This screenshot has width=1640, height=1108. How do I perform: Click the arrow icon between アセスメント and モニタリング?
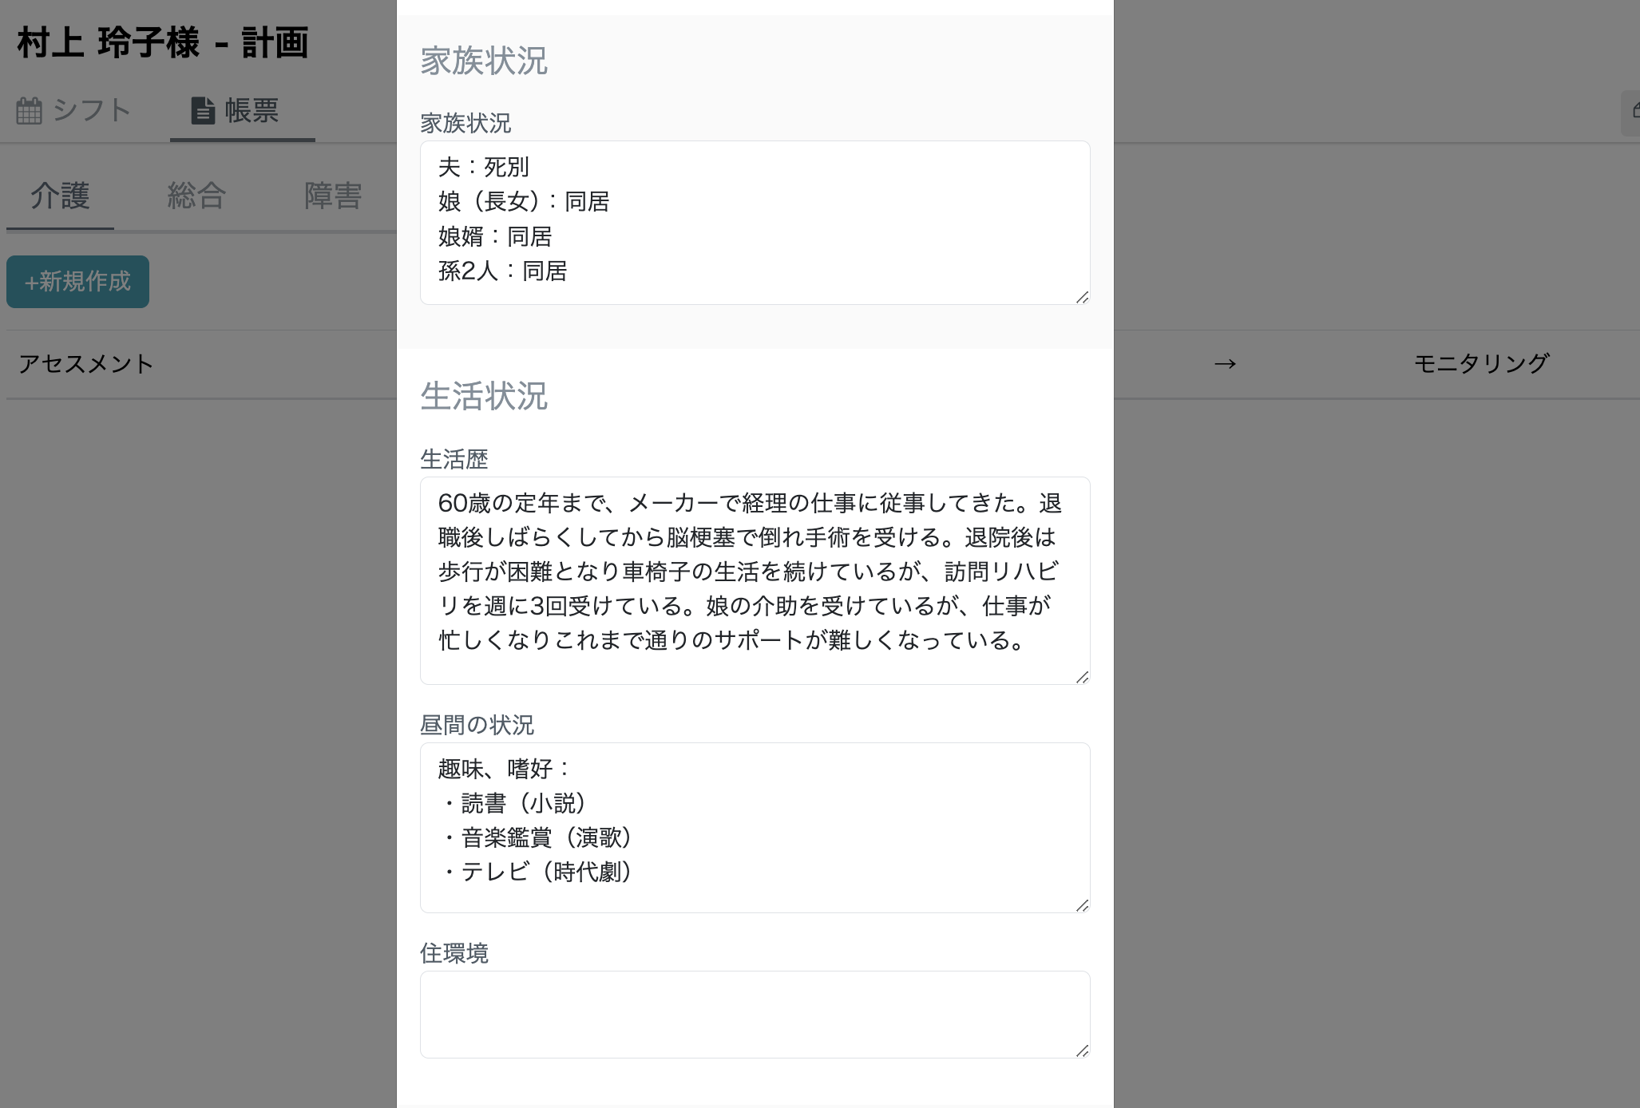[1224, 364]
